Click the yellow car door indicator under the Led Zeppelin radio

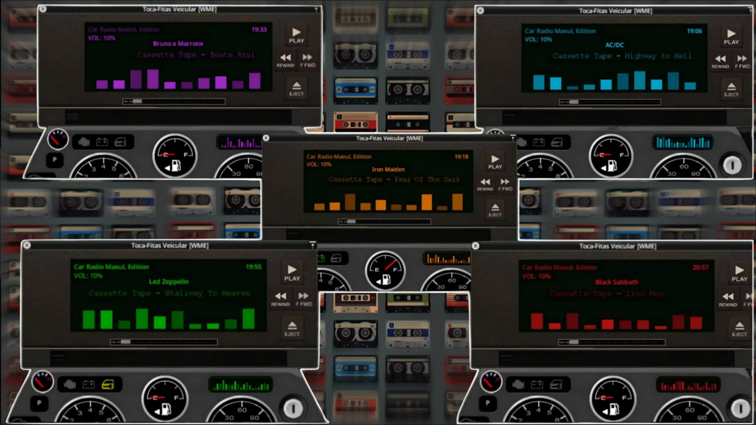point(108,385)
